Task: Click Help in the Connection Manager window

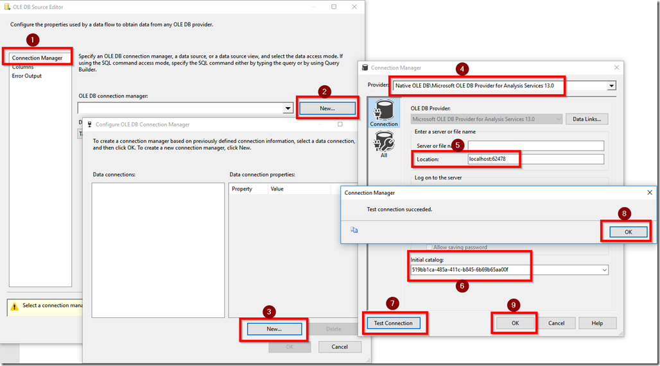Action: (597, 323)
